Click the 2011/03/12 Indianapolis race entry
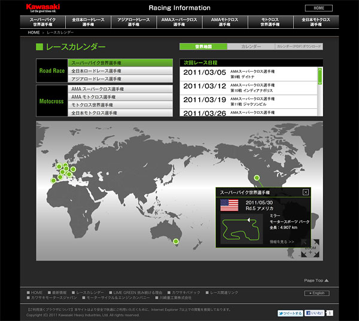The width and height of the screenshot is (359, 321). [248, 88]
